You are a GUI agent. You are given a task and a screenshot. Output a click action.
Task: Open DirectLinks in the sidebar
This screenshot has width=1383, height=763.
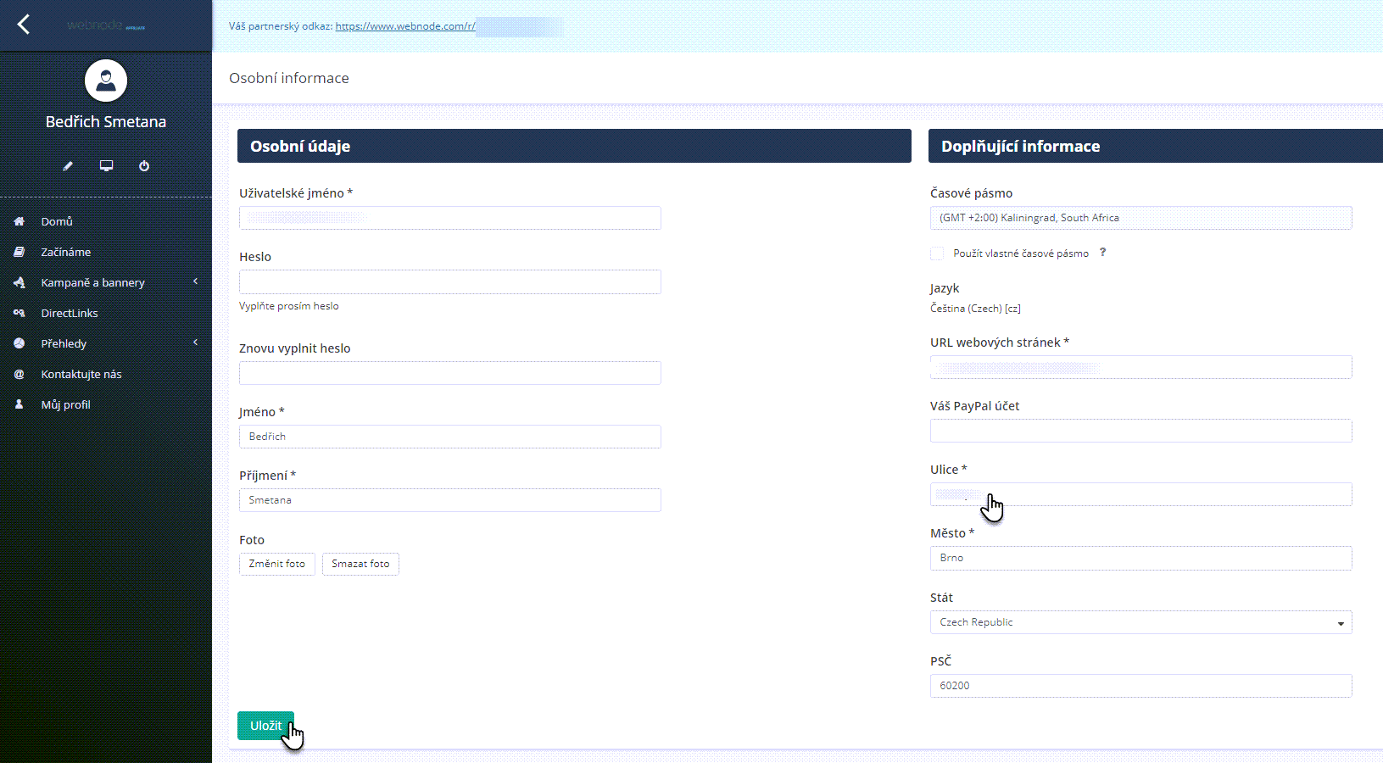pos(70,313)
